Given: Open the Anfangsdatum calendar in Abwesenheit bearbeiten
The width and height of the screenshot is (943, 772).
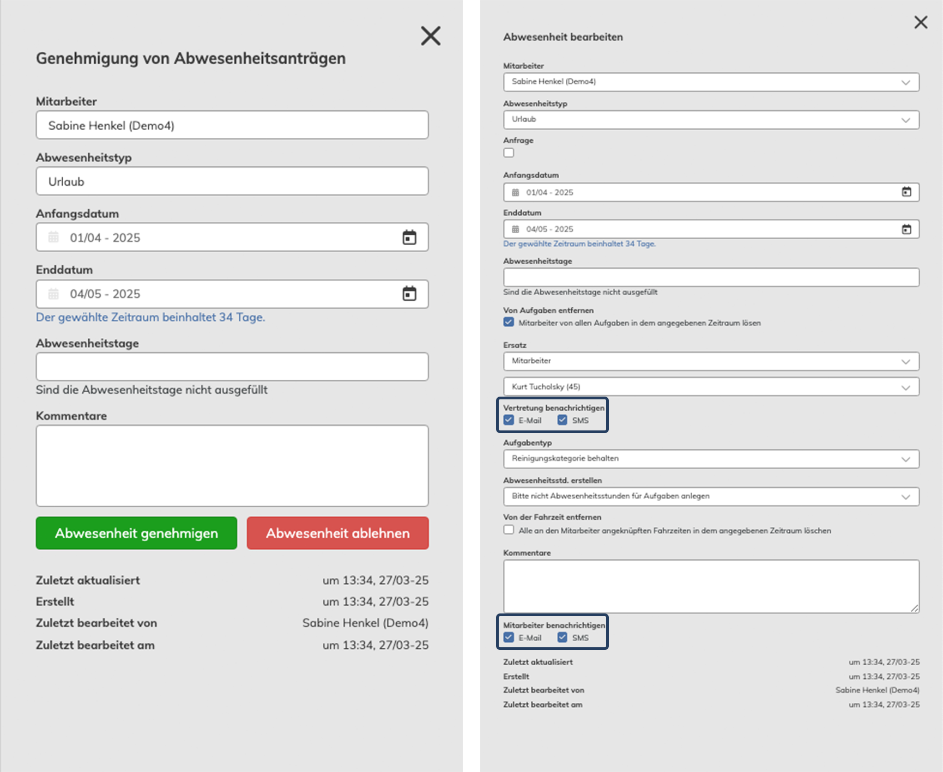Looking at the screenshot, I should pyautogui.click(x=906, y=192).
